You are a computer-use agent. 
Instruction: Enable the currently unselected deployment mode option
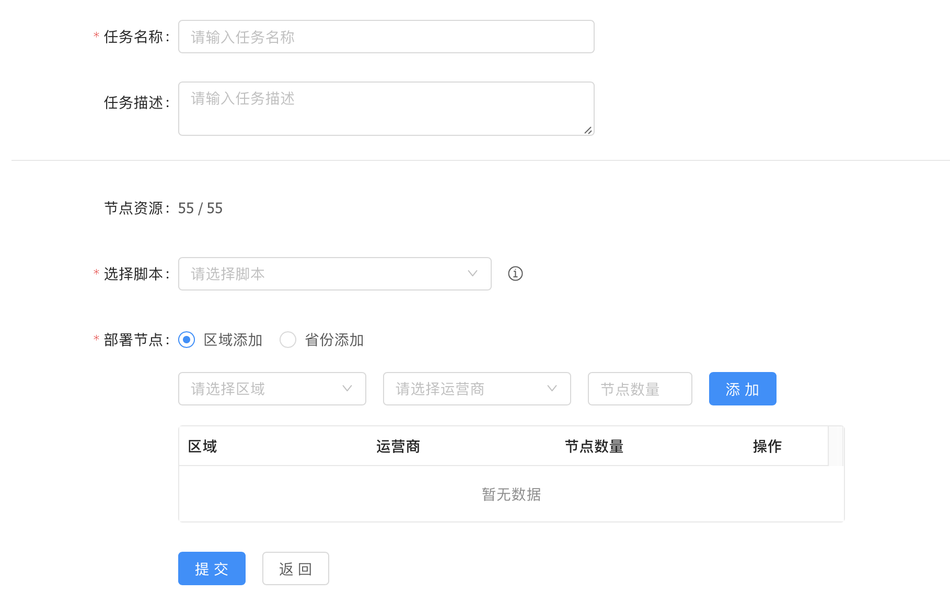[x=288, y=340]
